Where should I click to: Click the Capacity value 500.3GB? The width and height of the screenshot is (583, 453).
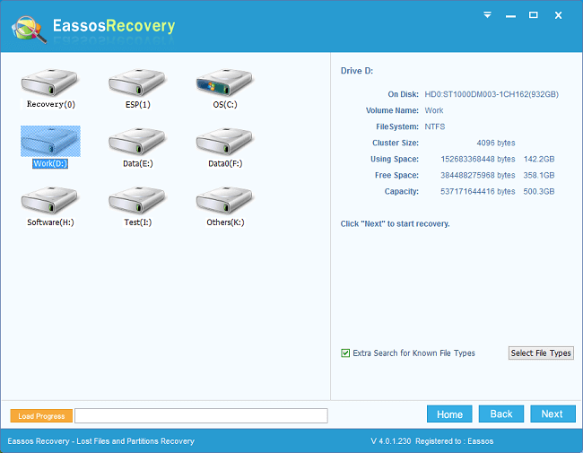539,192
